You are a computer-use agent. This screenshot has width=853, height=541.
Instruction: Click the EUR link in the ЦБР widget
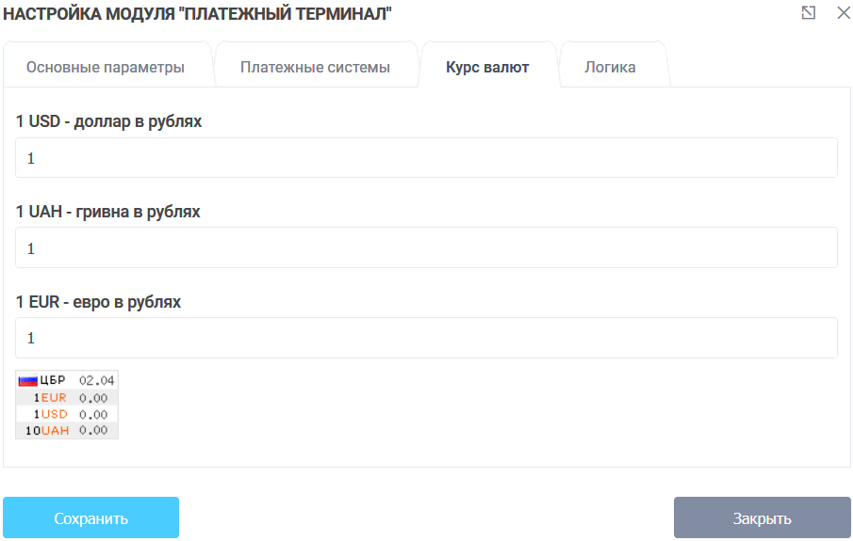pos(54,398)
